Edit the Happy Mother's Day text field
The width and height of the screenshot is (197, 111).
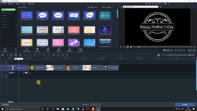point(140,7)
